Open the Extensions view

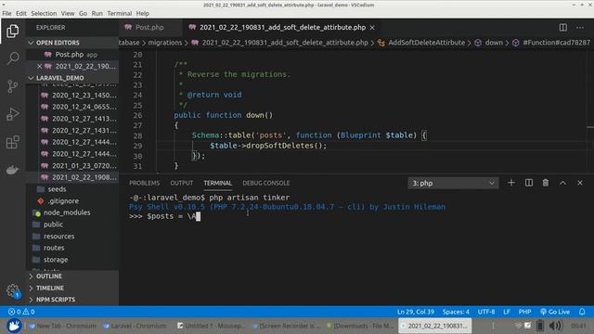(12, 142)
